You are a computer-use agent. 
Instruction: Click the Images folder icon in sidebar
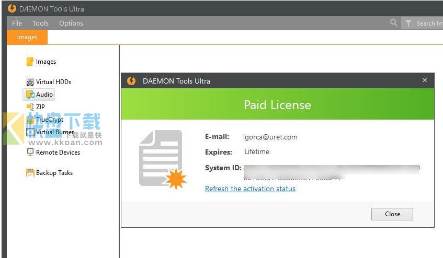30,62
